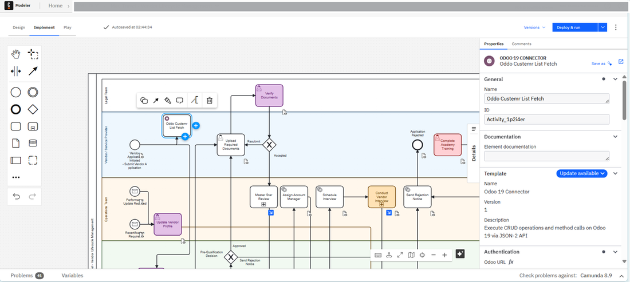Open fullscreen with the expand arrows icon
This screenshot has height=282, width=630.
click(x=400, y=255)
